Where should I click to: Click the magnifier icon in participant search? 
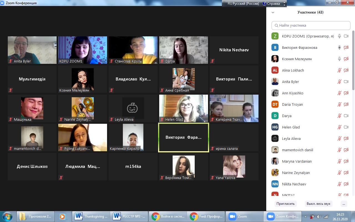coord(276,26)
